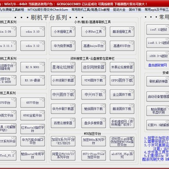Open 酷派固件下载

coord(122,108)
